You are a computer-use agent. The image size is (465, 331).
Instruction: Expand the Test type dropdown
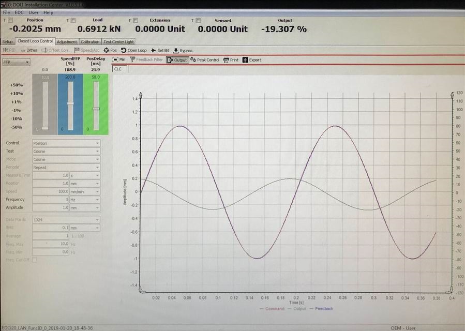click(66, 152)
